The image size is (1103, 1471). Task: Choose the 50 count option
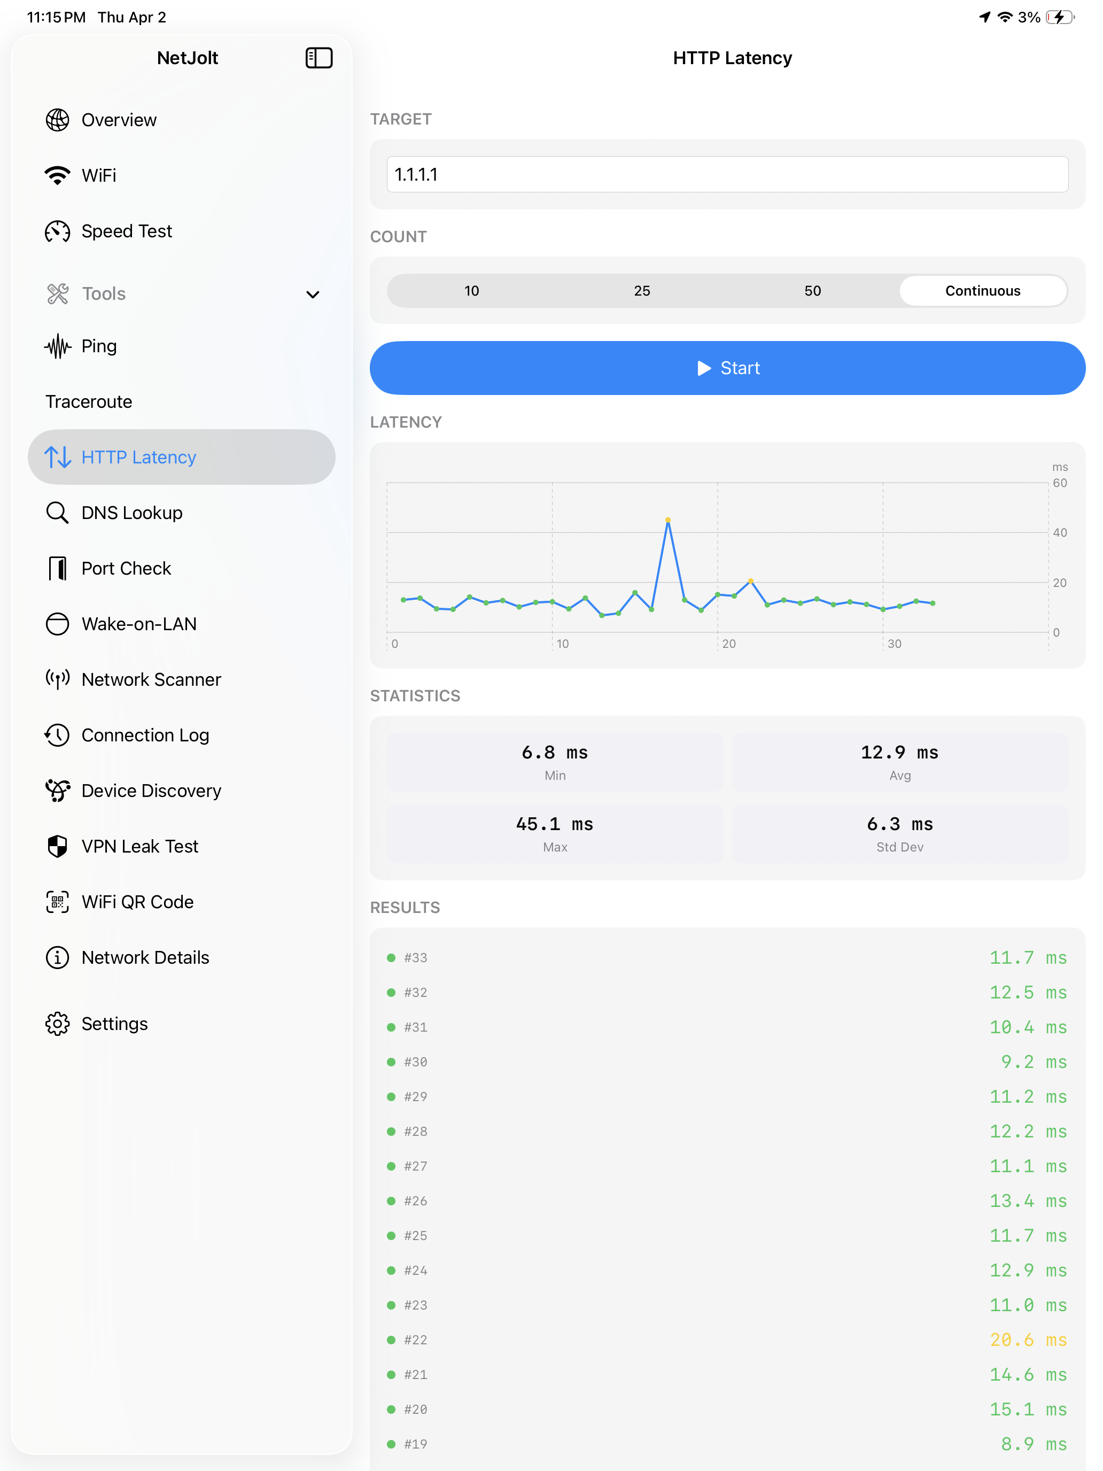[812, 291]
